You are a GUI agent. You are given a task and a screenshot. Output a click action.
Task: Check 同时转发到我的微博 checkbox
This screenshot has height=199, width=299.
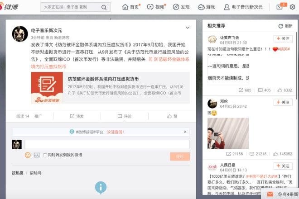(45, 155)
